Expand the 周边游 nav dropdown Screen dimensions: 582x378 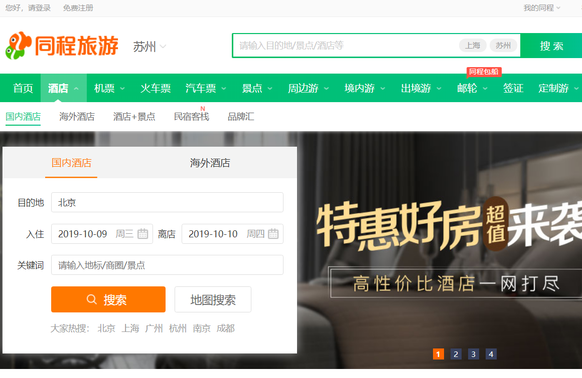click(326, 89)
